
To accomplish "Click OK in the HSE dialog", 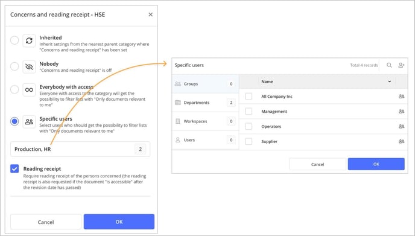I will click(x=119, y=222).
